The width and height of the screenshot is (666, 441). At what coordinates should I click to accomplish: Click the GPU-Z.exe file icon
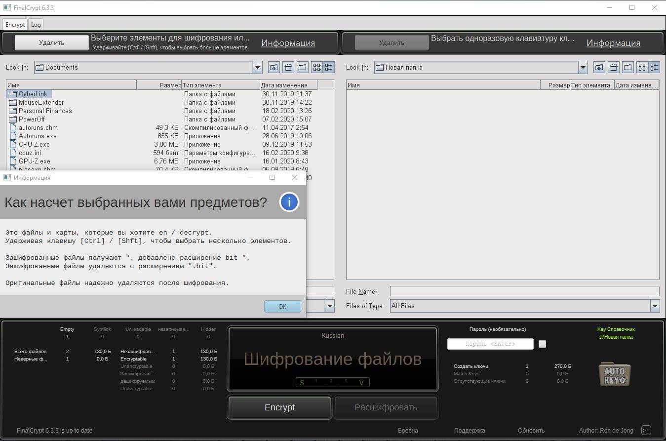click(x=13, y=161)
